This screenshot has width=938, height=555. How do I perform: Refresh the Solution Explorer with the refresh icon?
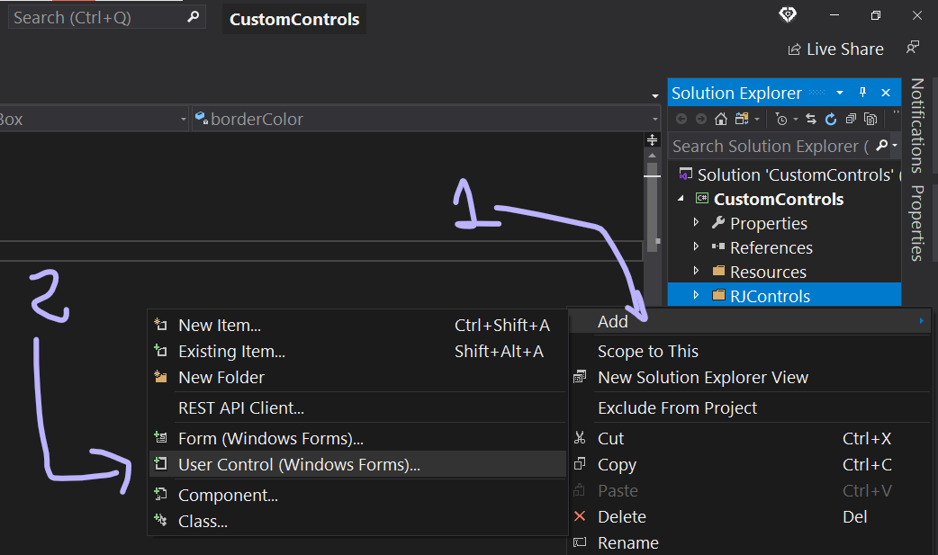[830, 118]
